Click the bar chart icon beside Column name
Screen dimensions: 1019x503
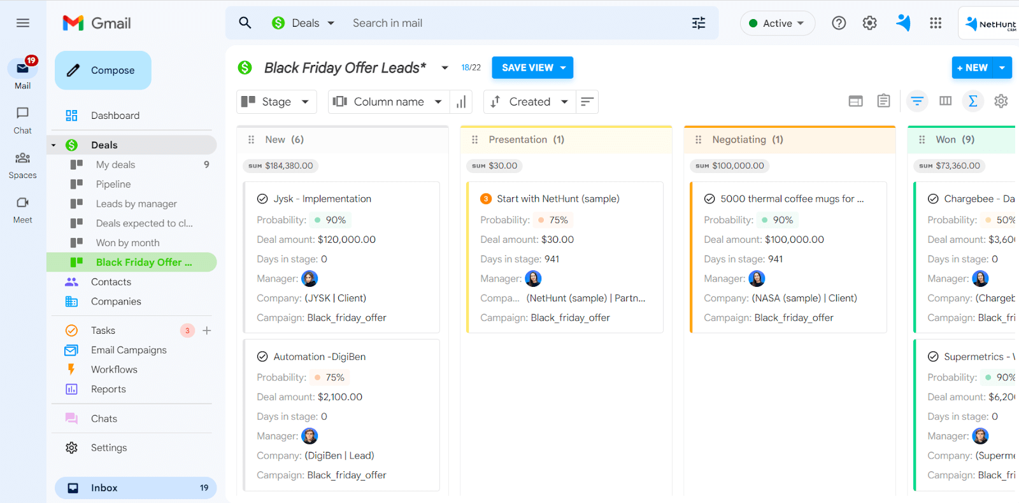coord(461,102)
